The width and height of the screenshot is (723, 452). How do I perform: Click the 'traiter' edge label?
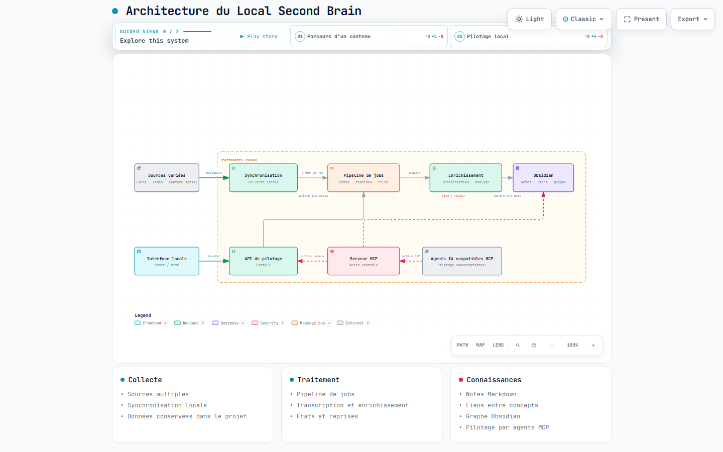[x=415, y=173]
